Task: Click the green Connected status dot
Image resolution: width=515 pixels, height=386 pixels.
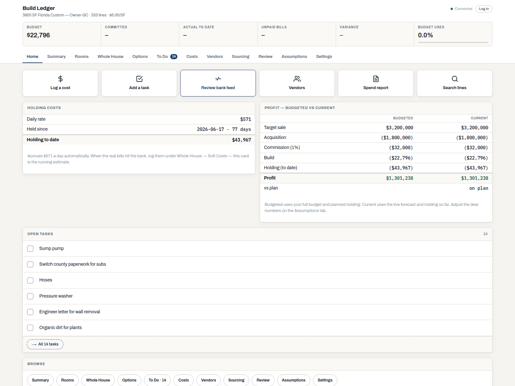Action: 452,9
